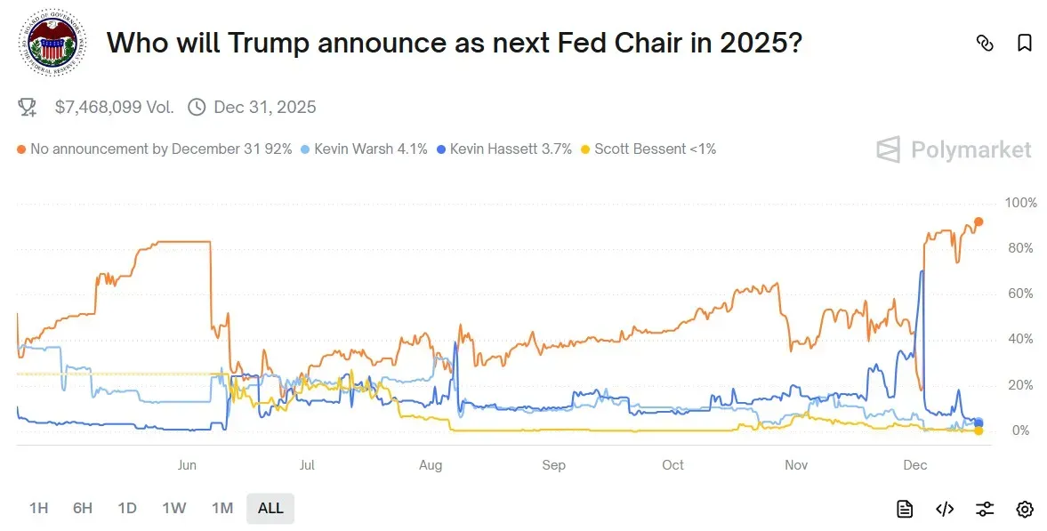Viewport: 1047px width, 531px height.
Task: Copy the market link icon
Action: coord(985,43)
